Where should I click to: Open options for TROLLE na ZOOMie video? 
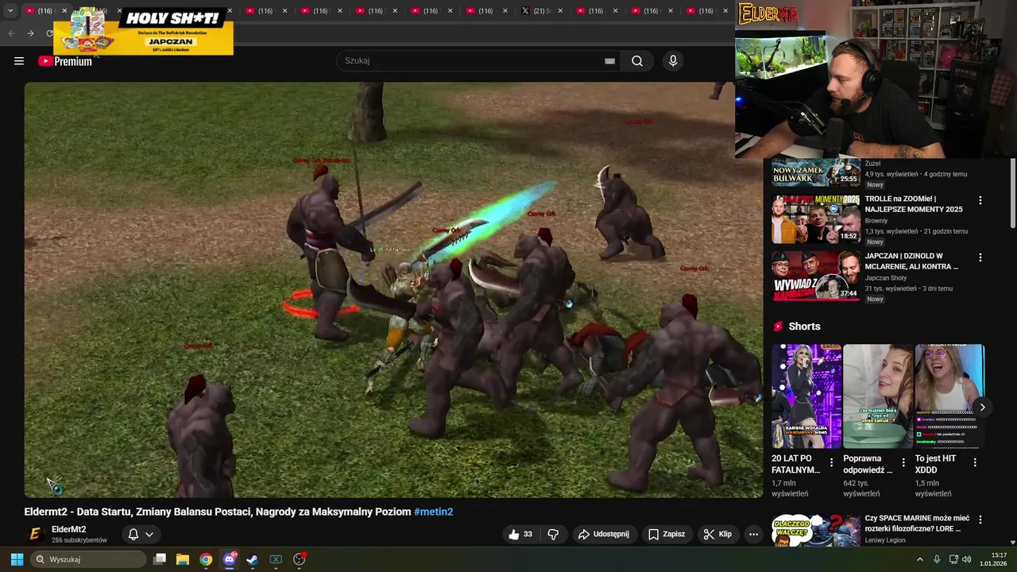[980, 201]
